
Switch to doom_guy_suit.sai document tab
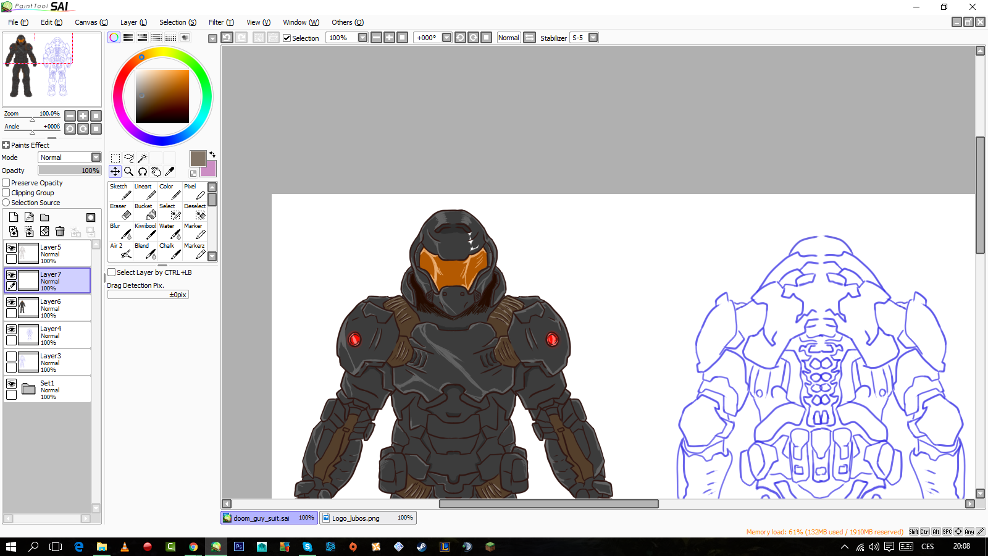coord(269,518)
